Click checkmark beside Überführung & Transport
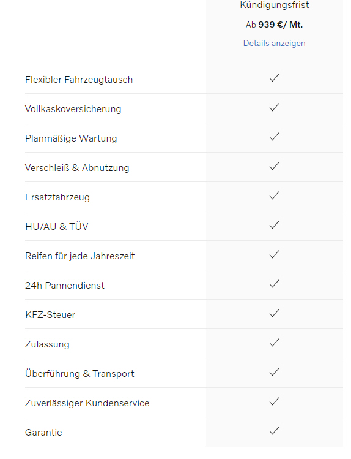351x459 pixels. pos(275,372)
